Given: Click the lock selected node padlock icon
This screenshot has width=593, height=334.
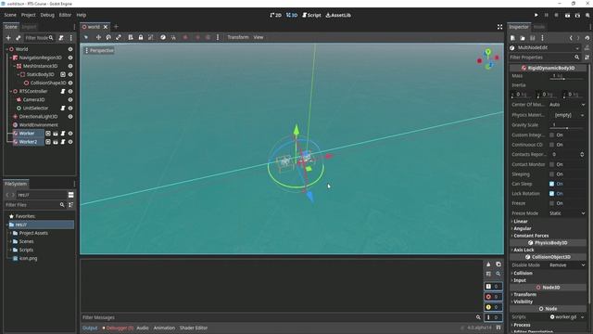Looking at the screenshot, I should click(x=141, y=37).
